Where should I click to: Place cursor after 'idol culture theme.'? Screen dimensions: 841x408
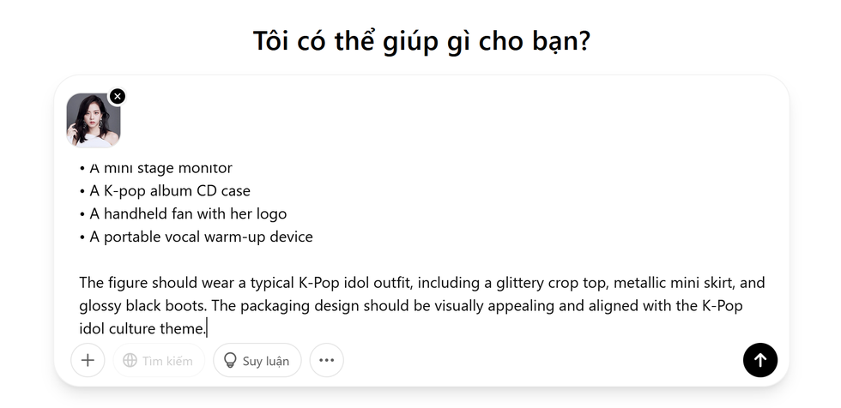pos(207,328)
